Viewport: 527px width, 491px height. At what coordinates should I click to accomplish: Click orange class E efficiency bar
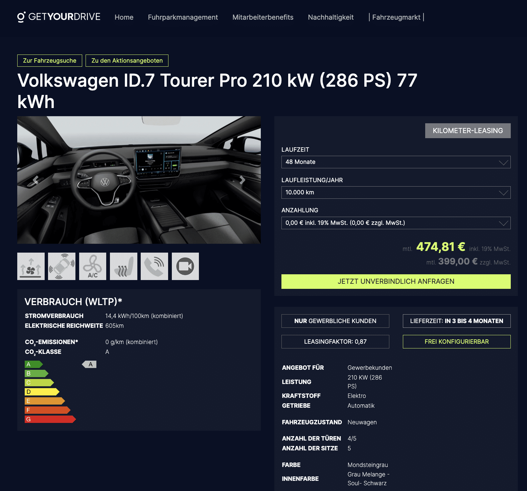pyautogui.click(x=45, y=401)
